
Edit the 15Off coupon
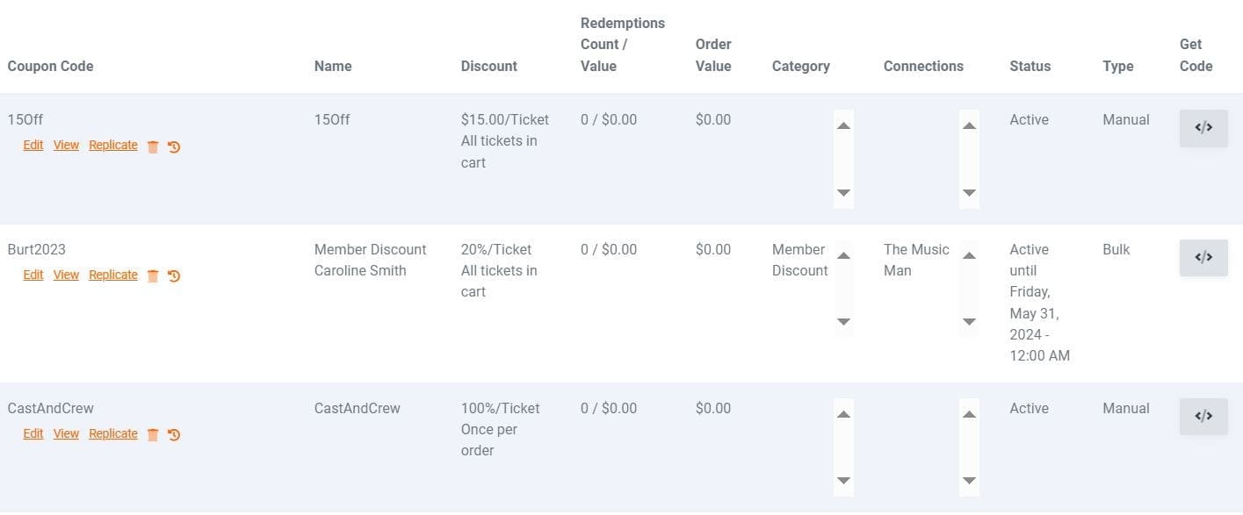pyautogui.click(x=33, y=146)
